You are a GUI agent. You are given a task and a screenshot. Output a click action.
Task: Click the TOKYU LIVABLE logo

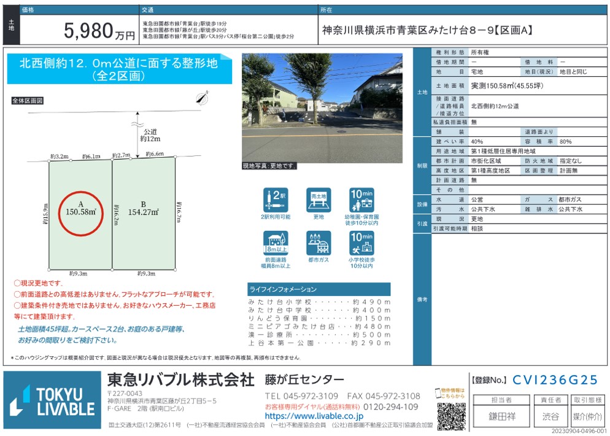pyautogui.click(x=52, y=401)
